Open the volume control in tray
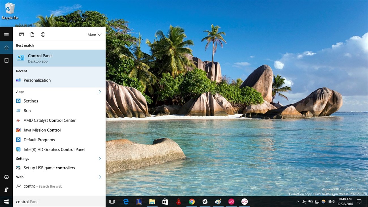The image size is (368, 207). [304, 202]
